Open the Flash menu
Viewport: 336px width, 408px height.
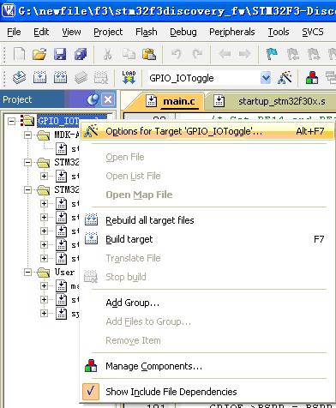[x=147, y=32]
